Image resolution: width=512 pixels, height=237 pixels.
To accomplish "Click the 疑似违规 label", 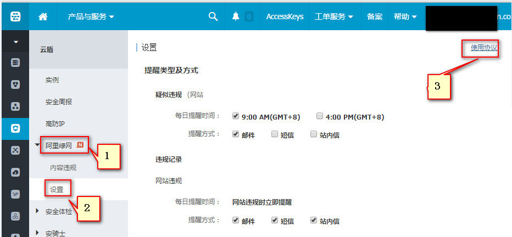I will point(169,94).
